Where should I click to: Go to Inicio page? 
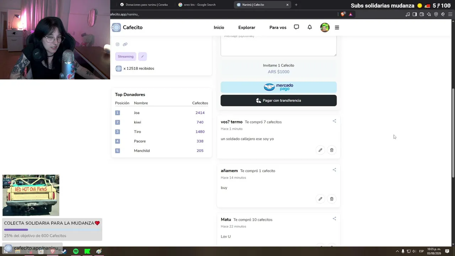point(219,27)
